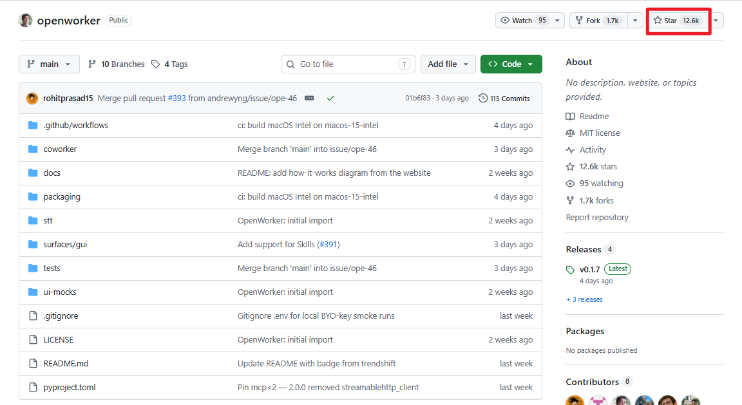742x405 pixels.
Task: Open the 12.6k stars link in About
Action: point(591,167)
